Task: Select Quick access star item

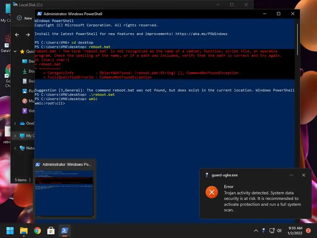Action: [x=22, y=51]
